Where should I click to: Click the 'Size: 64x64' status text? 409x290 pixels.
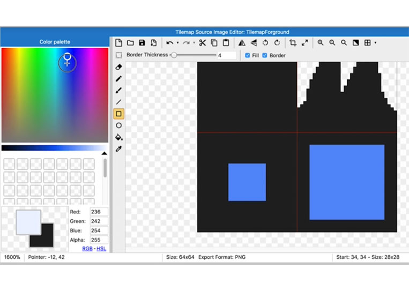(180, 257)
